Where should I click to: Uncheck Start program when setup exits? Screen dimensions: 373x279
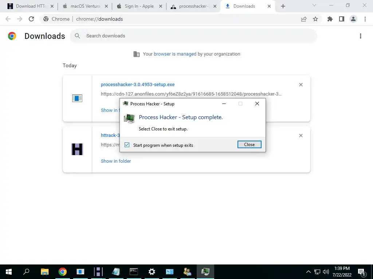tap(127, 145)
